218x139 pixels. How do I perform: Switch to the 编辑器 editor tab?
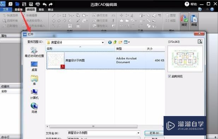click(31, 10)
